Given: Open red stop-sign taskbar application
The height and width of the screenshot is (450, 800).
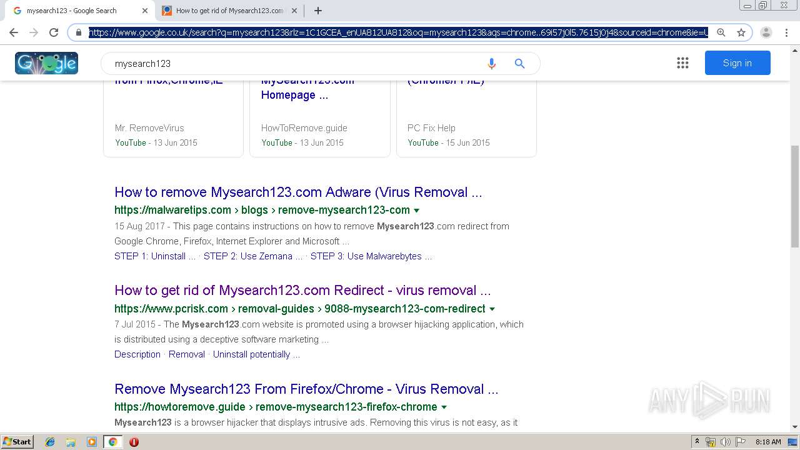Looking at the screenshot, I should [134, 442].
